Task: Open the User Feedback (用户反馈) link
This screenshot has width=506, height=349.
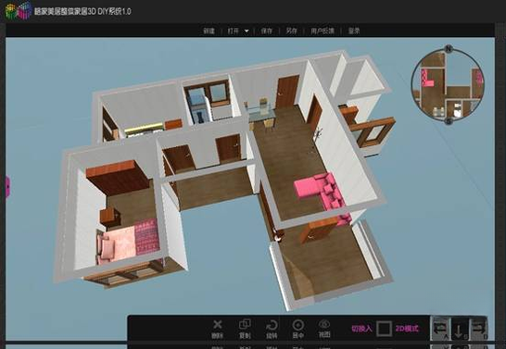Action: [323, 31]
